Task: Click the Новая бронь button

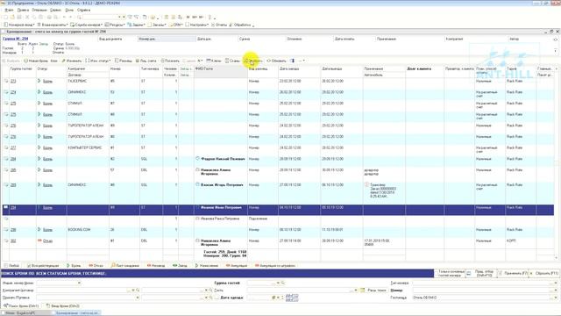Action: [36, 61]
